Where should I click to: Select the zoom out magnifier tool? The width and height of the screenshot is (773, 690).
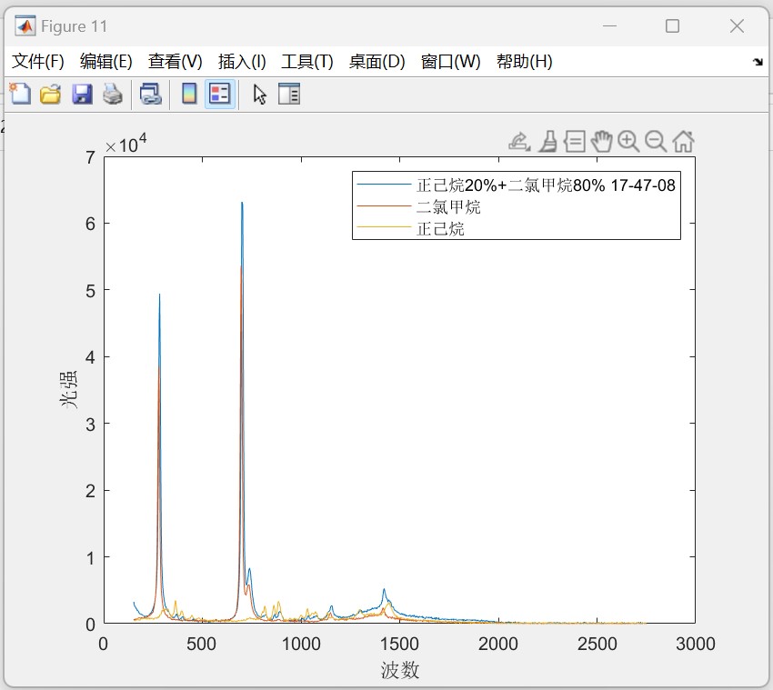pyautogui.click(x=656, y=142)
